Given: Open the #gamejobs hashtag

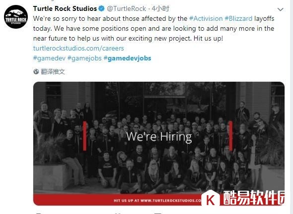Looking at the screenshot, I should coord(84,58).
